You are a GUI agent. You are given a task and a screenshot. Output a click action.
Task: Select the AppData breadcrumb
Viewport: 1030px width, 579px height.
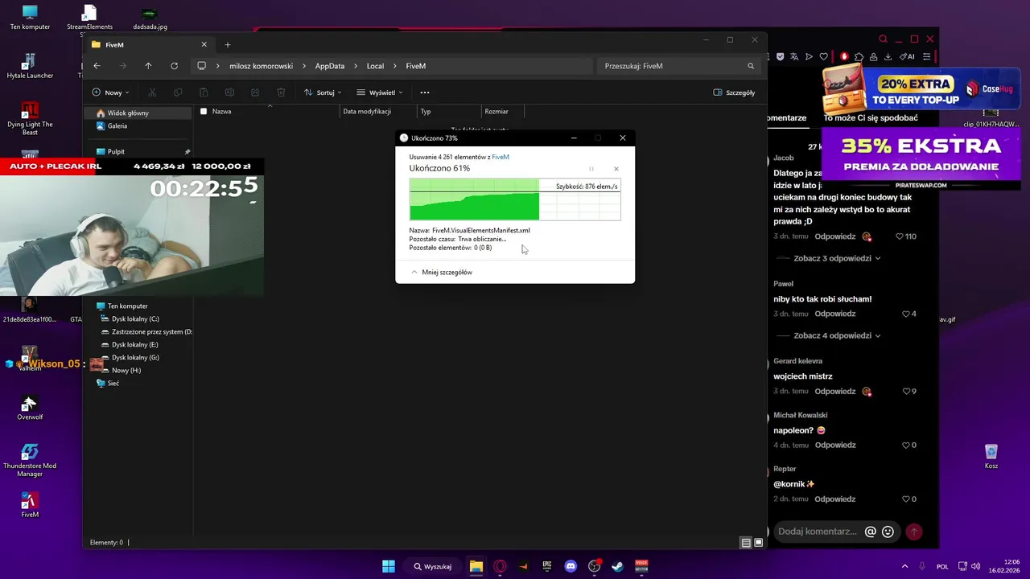tap(330, 66)
